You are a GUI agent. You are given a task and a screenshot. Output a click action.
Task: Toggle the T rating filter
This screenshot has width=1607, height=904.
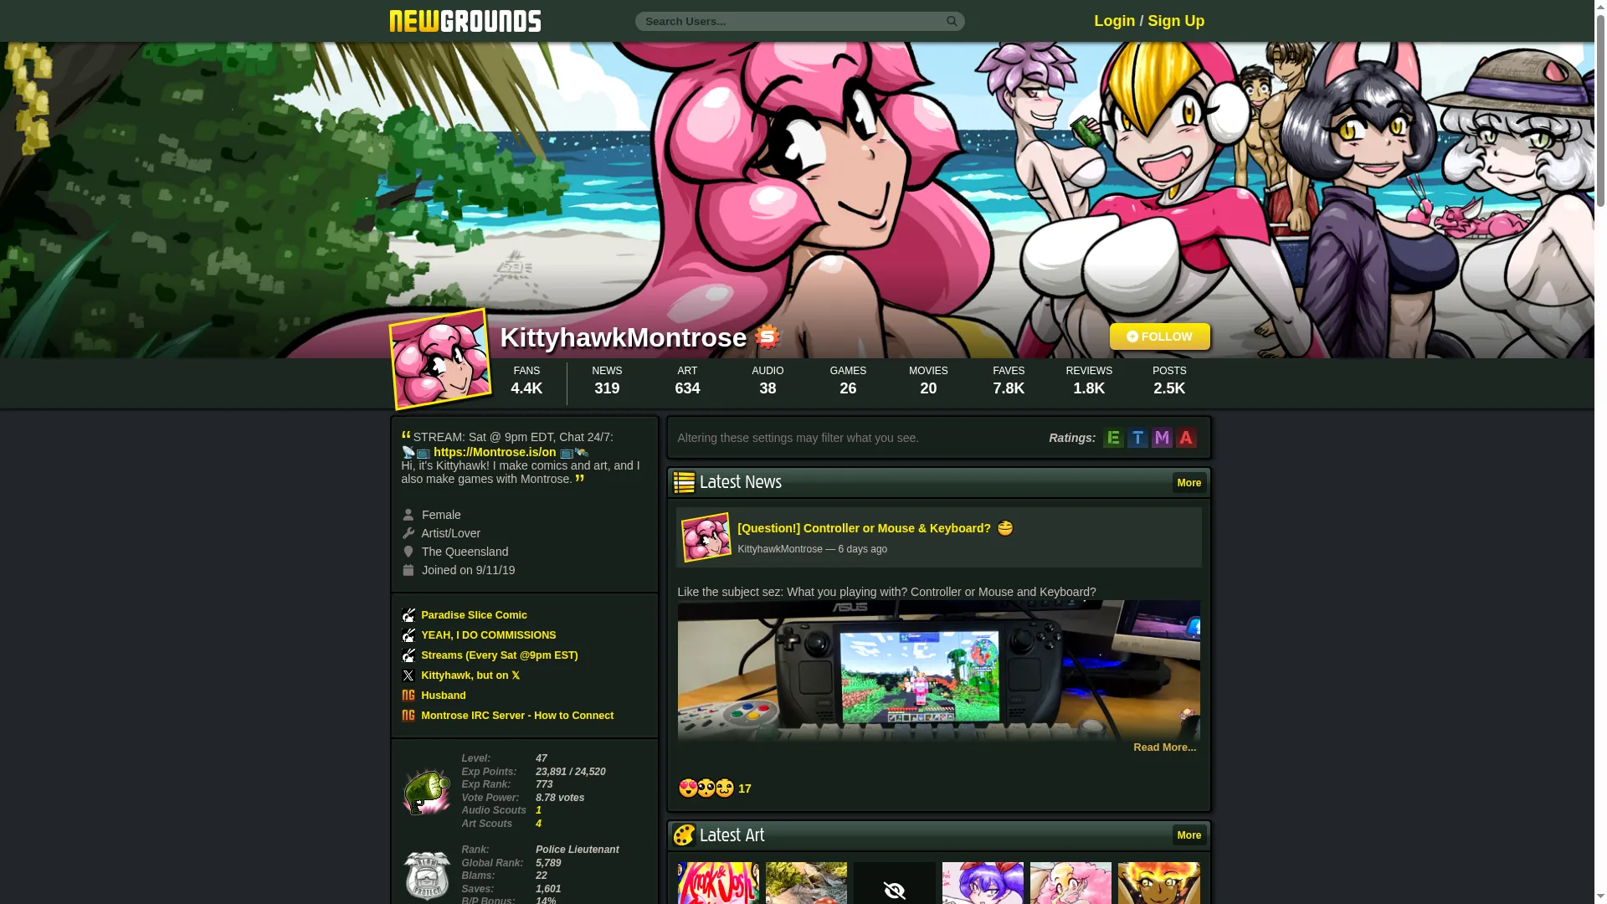pos(1137,438)
